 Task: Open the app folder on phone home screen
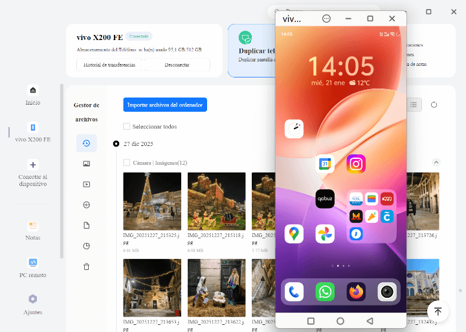click(372, 216)
